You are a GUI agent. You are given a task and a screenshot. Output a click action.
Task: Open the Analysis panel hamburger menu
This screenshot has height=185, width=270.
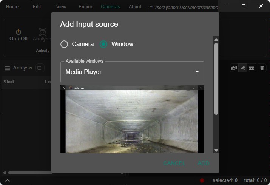(x=7, y=68)
